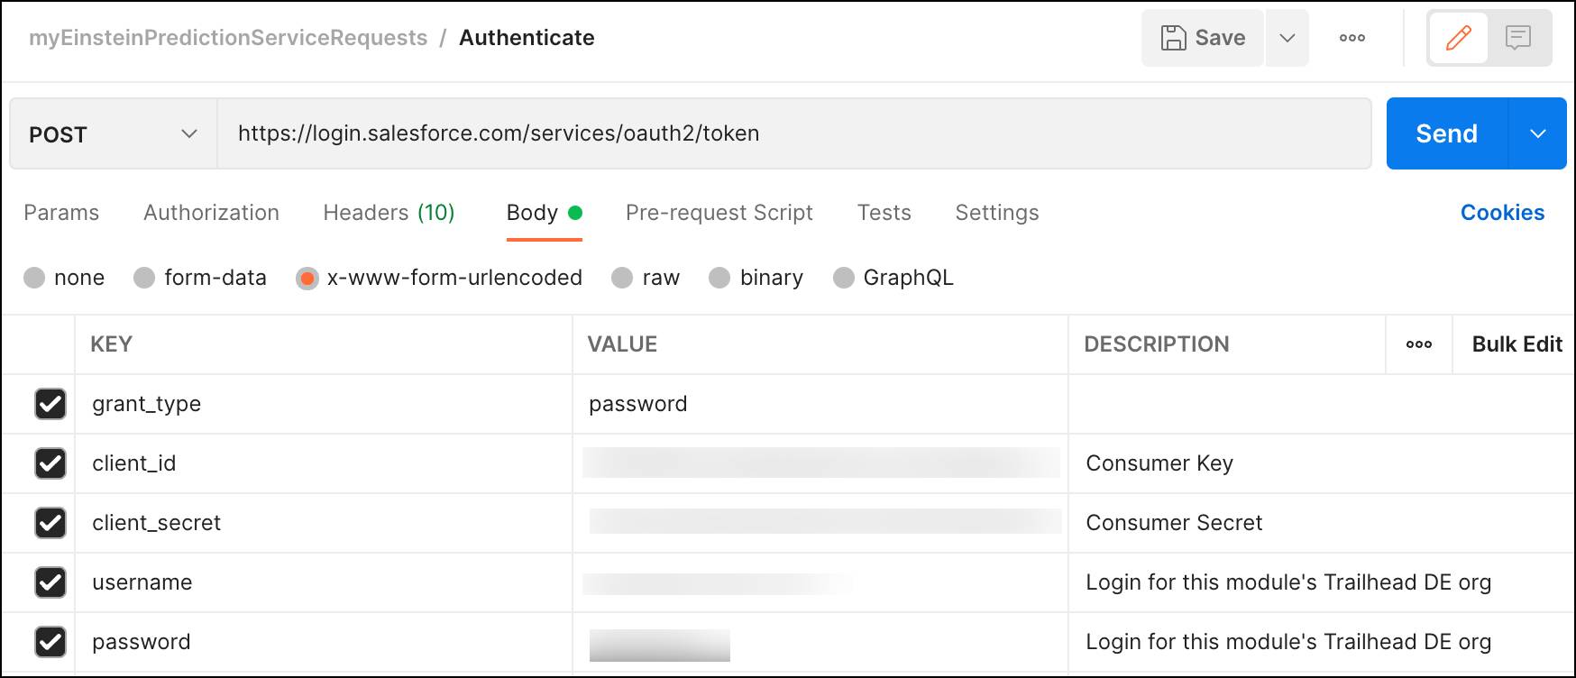This screenshot has width=1576, height=678.
Task: Open the Cookies link
Action: coord(1502,213)
